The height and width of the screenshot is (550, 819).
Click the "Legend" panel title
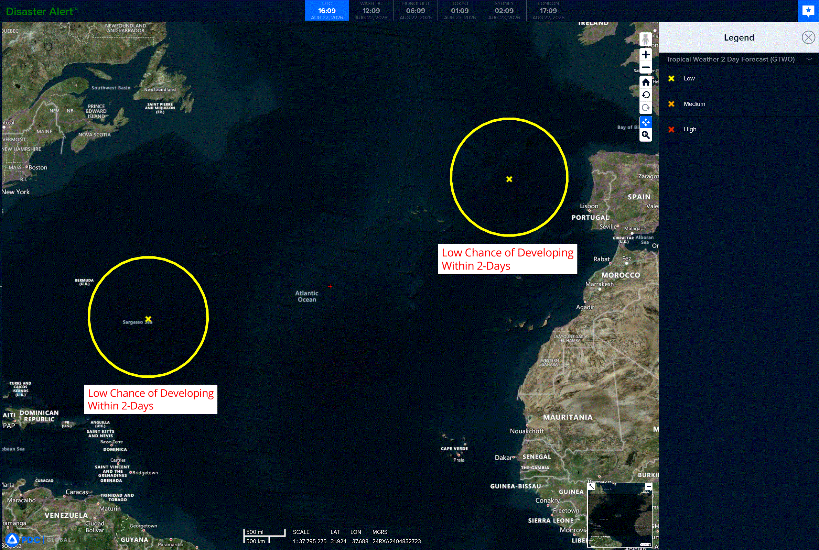739,37
